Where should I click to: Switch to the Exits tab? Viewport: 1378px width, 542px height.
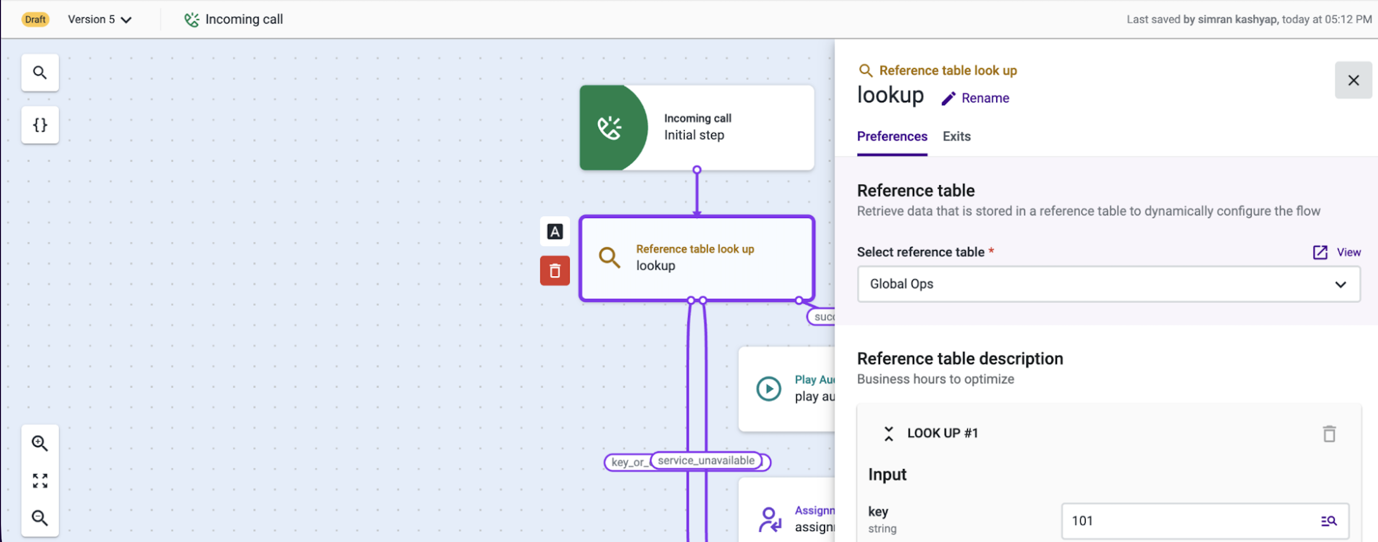click(957, 136)
